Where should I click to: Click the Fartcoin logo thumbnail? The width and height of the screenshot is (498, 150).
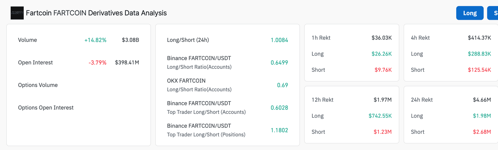pyautogui.click(x=17, y=13)
